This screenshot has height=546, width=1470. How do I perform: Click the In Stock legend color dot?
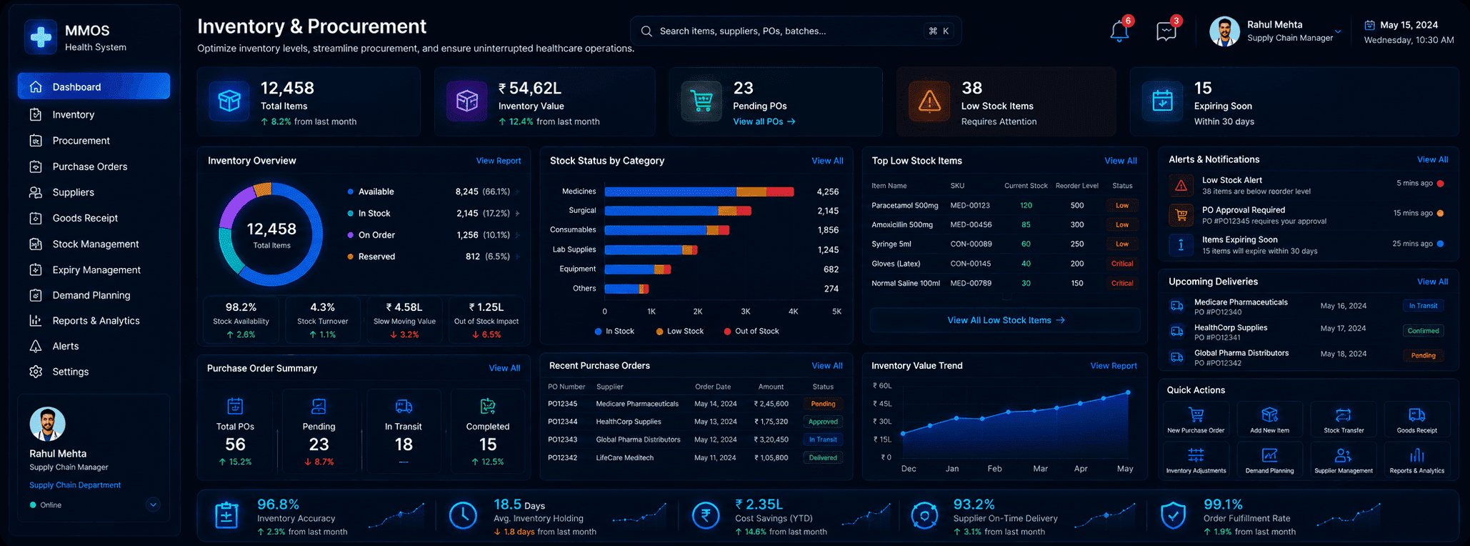point(598,332)
